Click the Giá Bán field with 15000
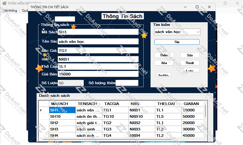 [x=98, y=74]
